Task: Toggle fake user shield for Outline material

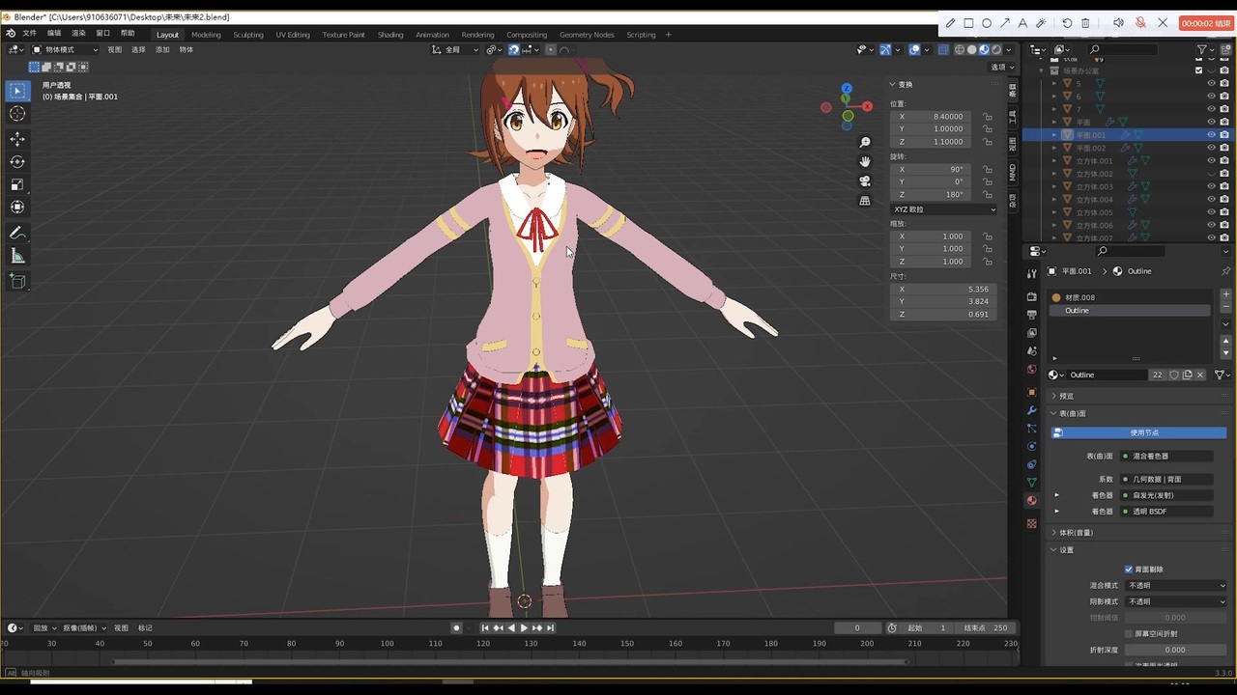Action: coord(1174,375)
